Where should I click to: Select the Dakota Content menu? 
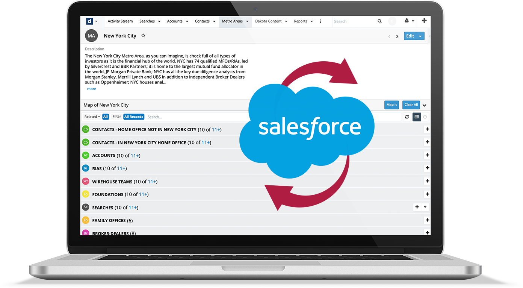pyautogui.click(x=271, y=21)
